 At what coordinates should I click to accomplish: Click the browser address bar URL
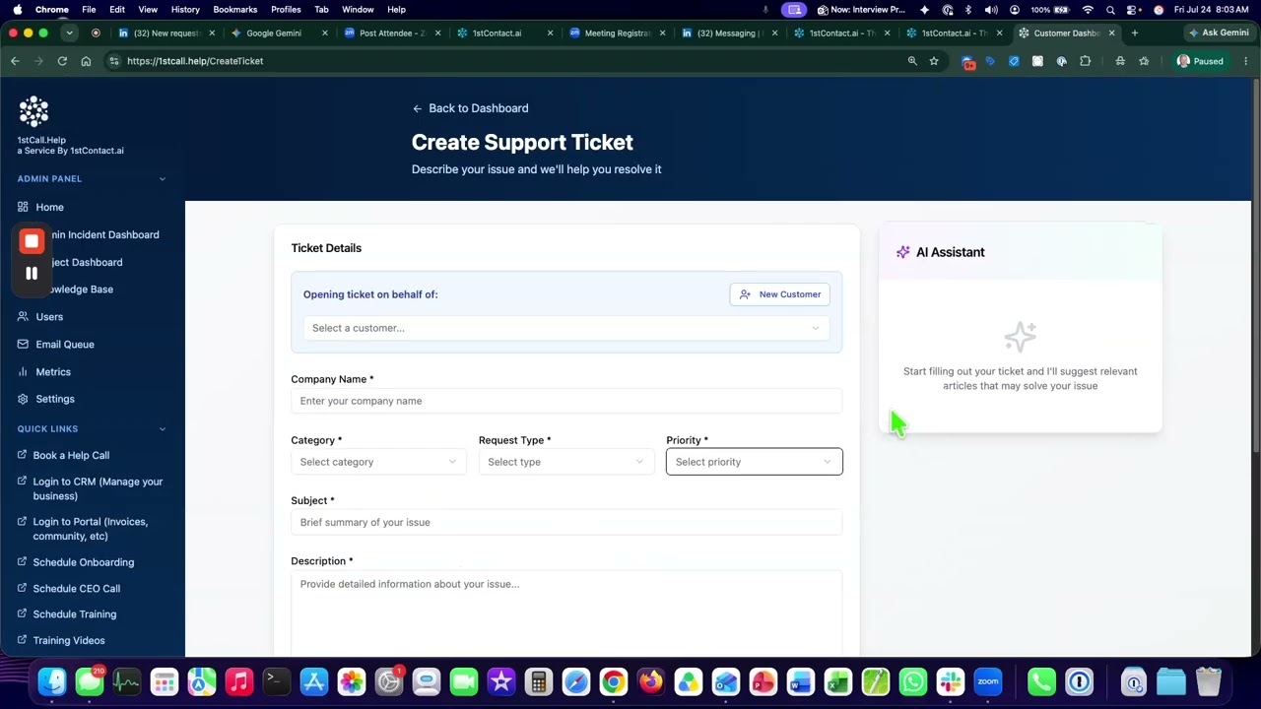[195, 61]
